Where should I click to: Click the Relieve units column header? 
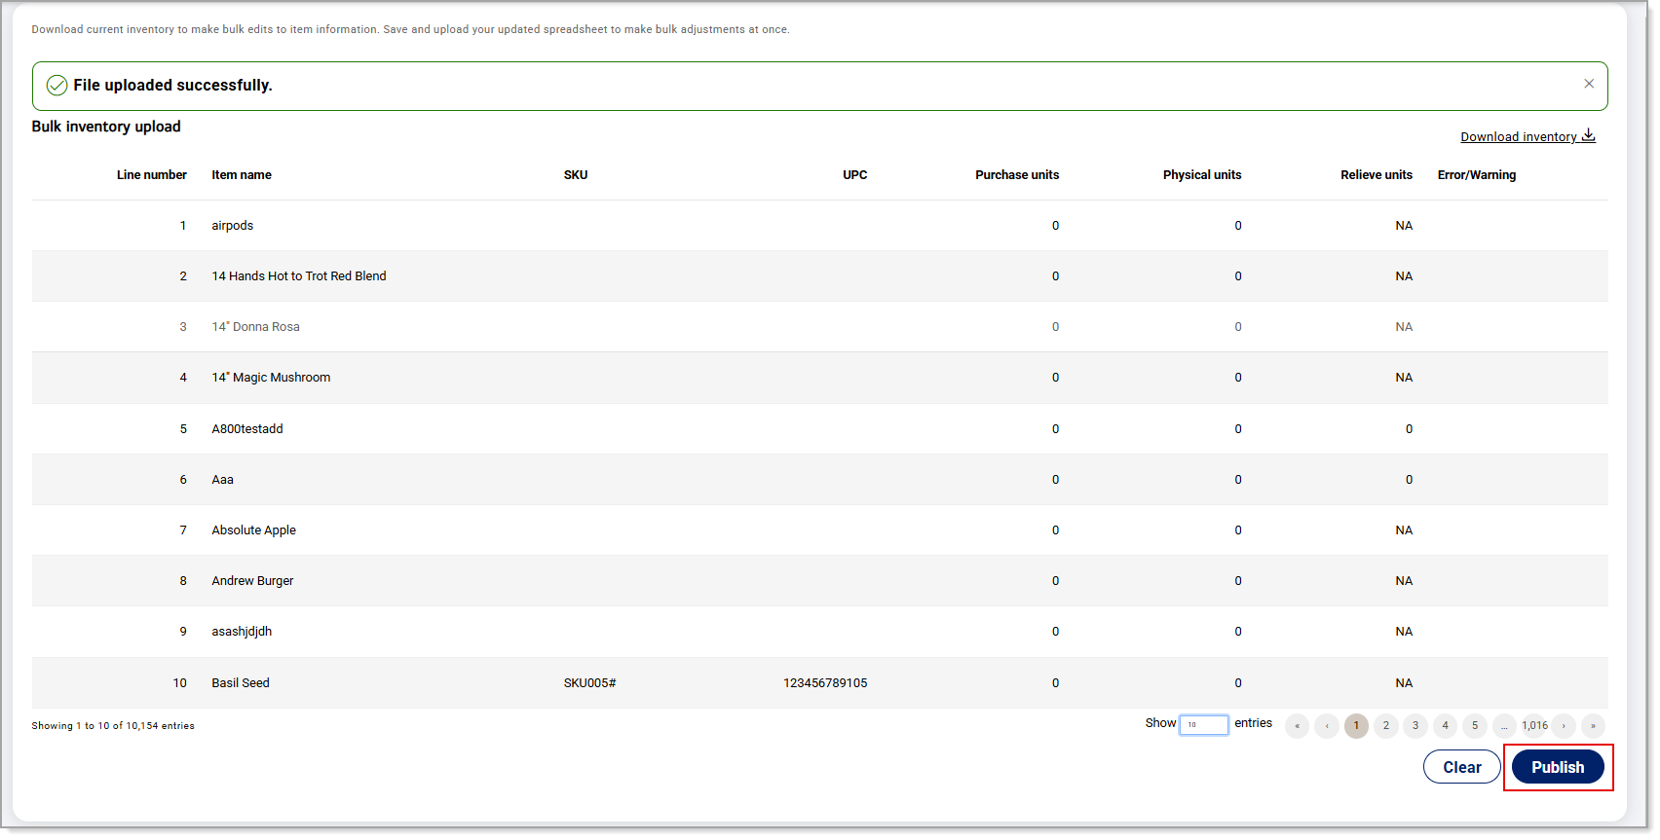coord(1377,175)
